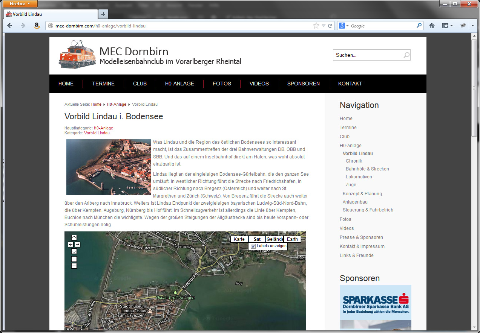The image size is (480, 333).
Task: Switch the map to Earth view
Action: click(x=292, y=239)
